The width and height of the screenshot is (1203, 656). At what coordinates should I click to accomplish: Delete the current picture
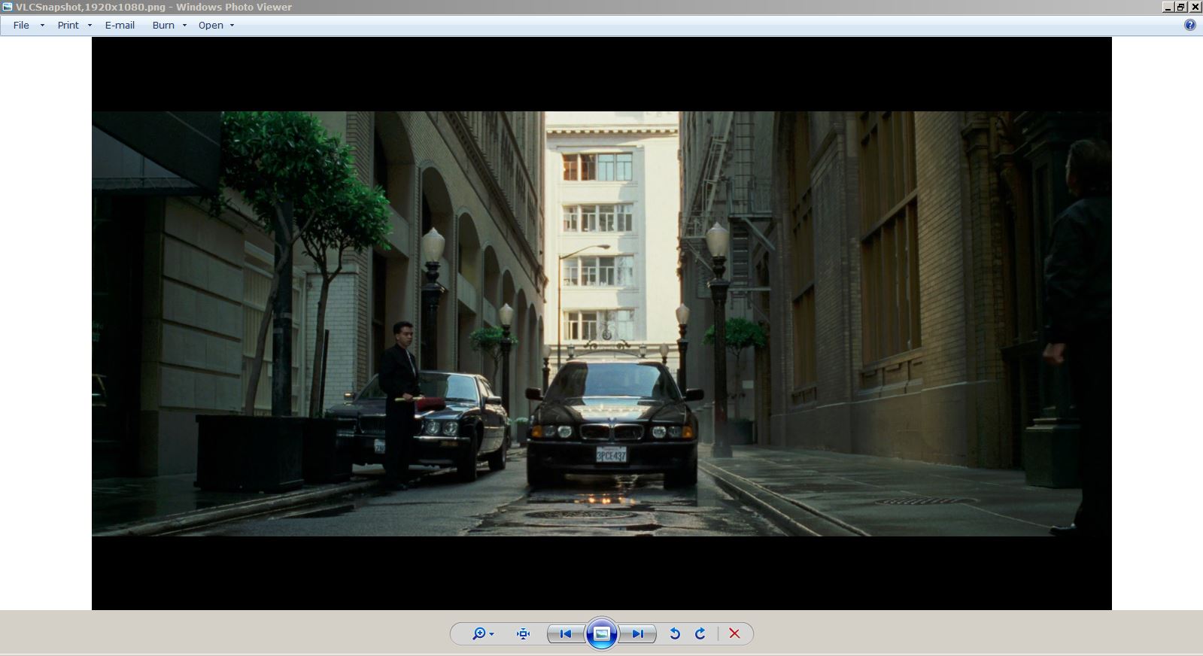(x=734, y=633)
